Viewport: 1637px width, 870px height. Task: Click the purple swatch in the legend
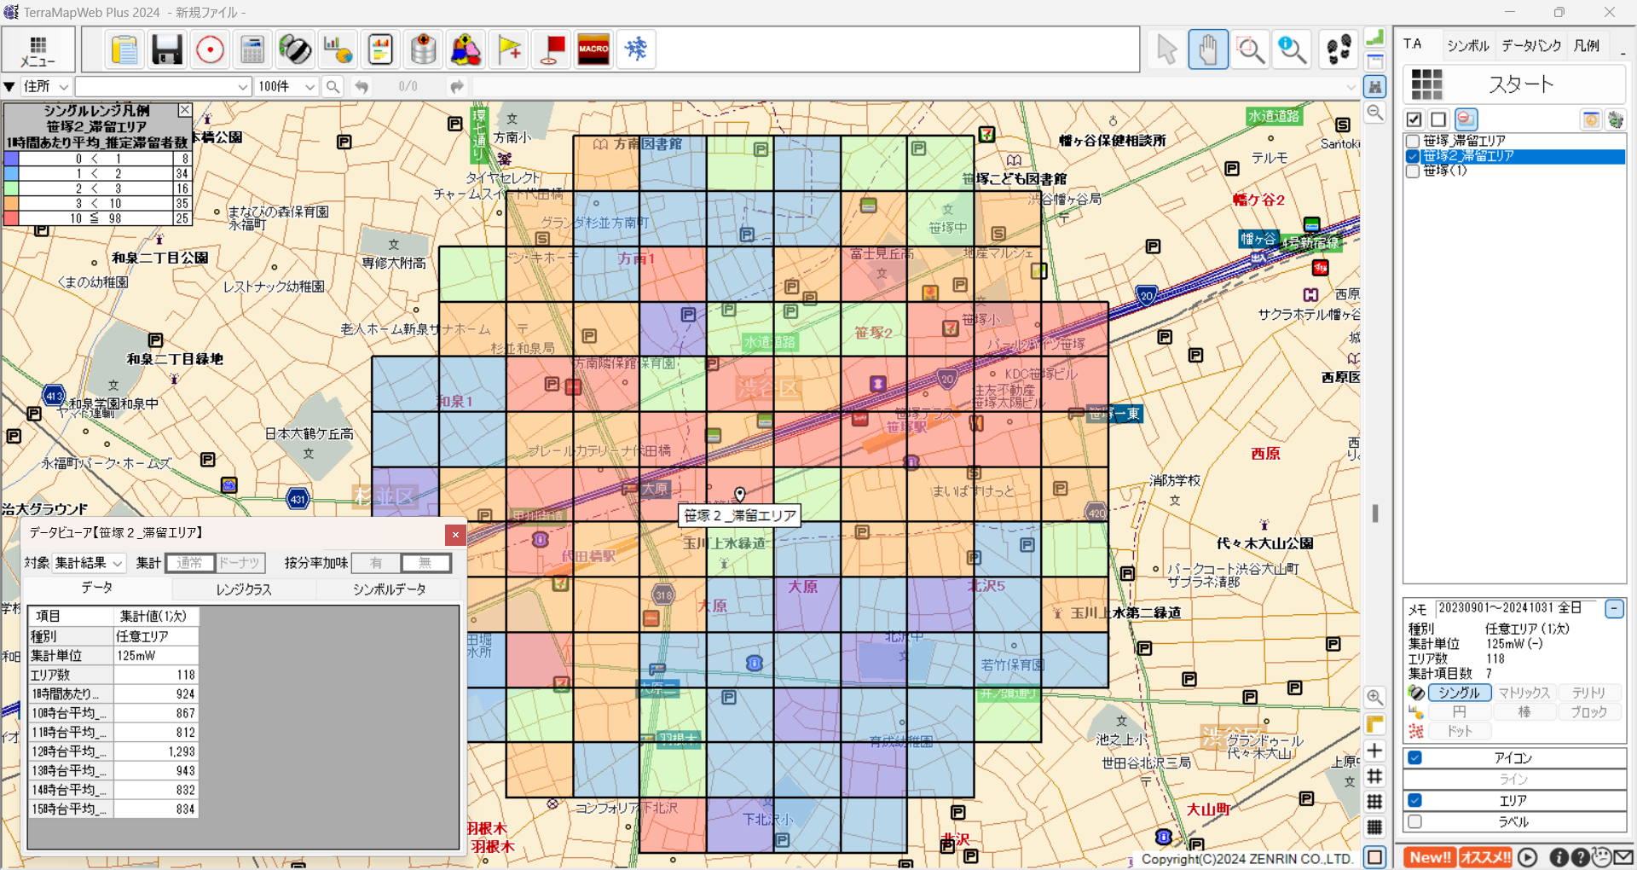coord(11,159)
